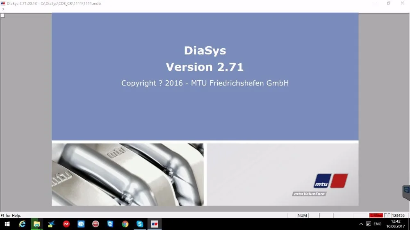Restore down the DiaSys window
410x230 pixels.
tap(389, 3)
